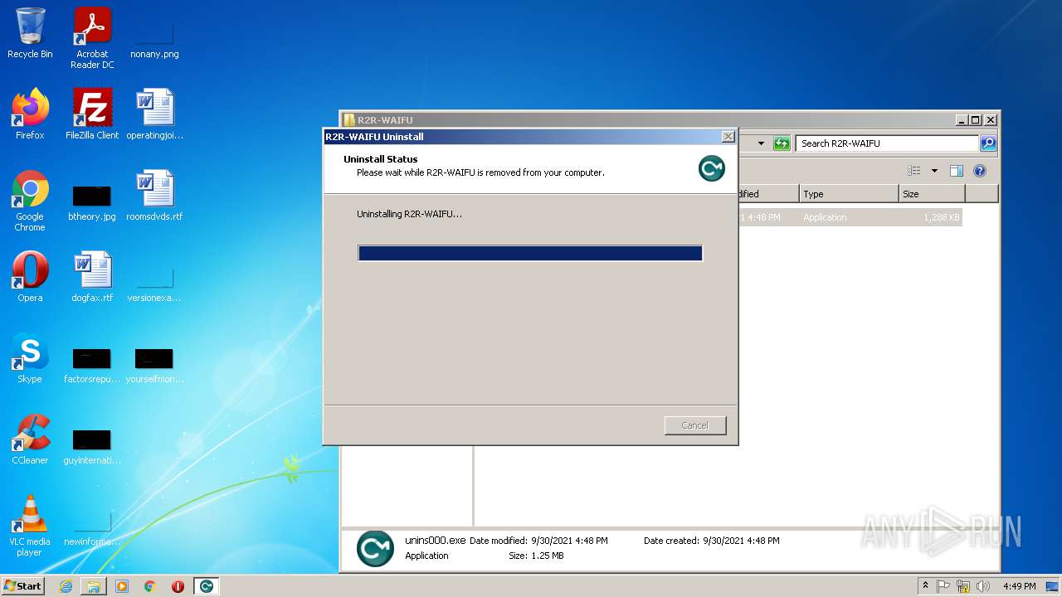1062x597 pixels.
Task: Click the search magnifier button in Explorer
Action: pyautogui.click(x=988, y=143)
